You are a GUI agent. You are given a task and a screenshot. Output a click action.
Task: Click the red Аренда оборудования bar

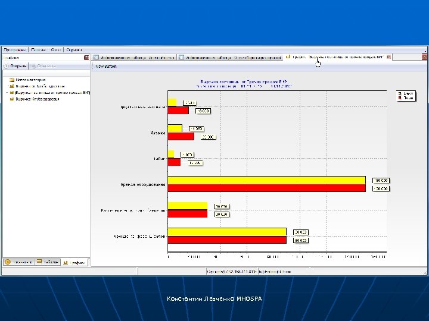pos(266,188)
